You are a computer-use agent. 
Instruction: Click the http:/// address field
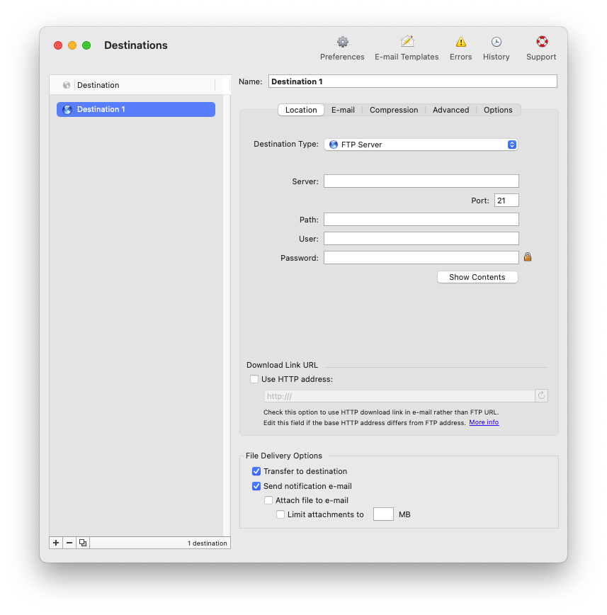click(399, 396)
